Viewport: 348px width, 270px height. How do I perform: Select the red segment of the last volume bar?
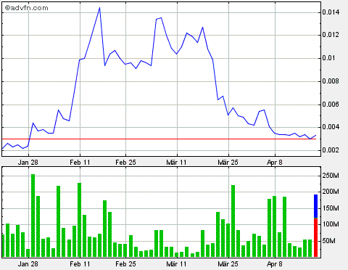pos(315,237)
